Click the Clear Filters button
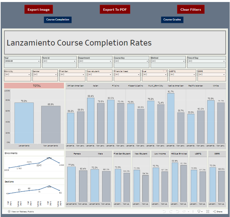Screen dimensions: 230x217 (190, 10)
